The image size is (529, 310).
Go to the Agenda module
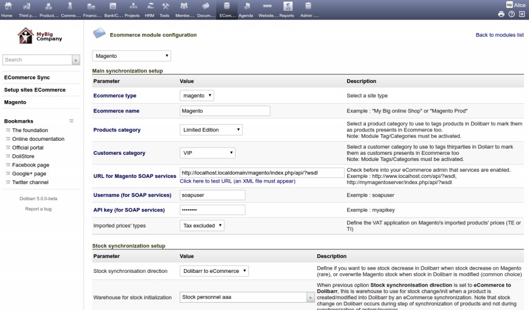(246, 9)
